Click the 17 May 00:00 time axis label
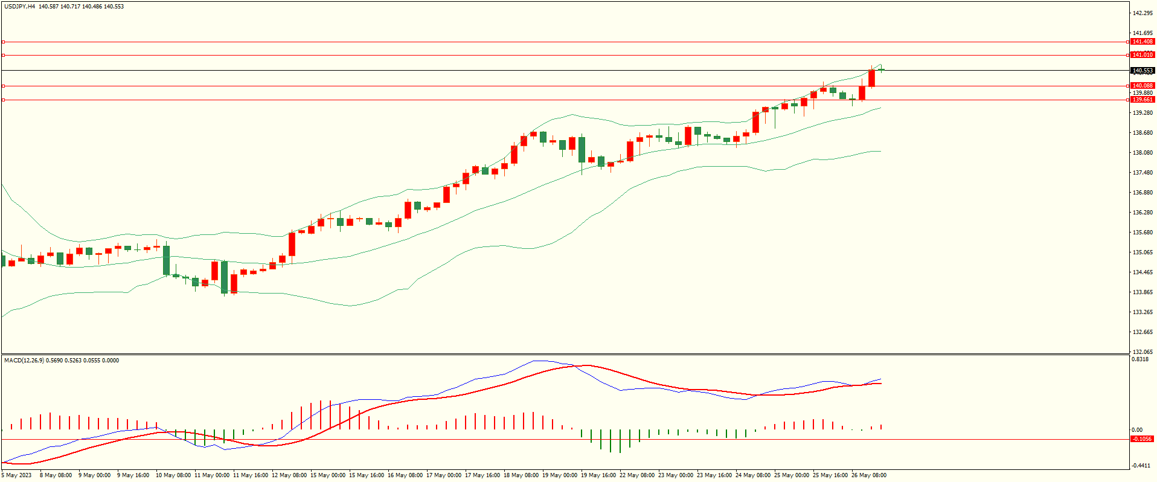Viewport: 1157px width, 482px height. pos(444,475)
